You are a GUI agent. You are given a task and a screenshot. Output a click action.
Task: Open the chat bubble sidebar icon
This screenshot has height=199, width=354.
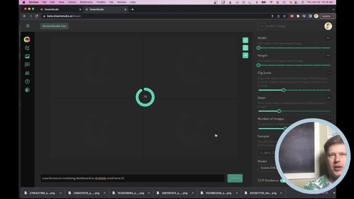pos(27,65)
